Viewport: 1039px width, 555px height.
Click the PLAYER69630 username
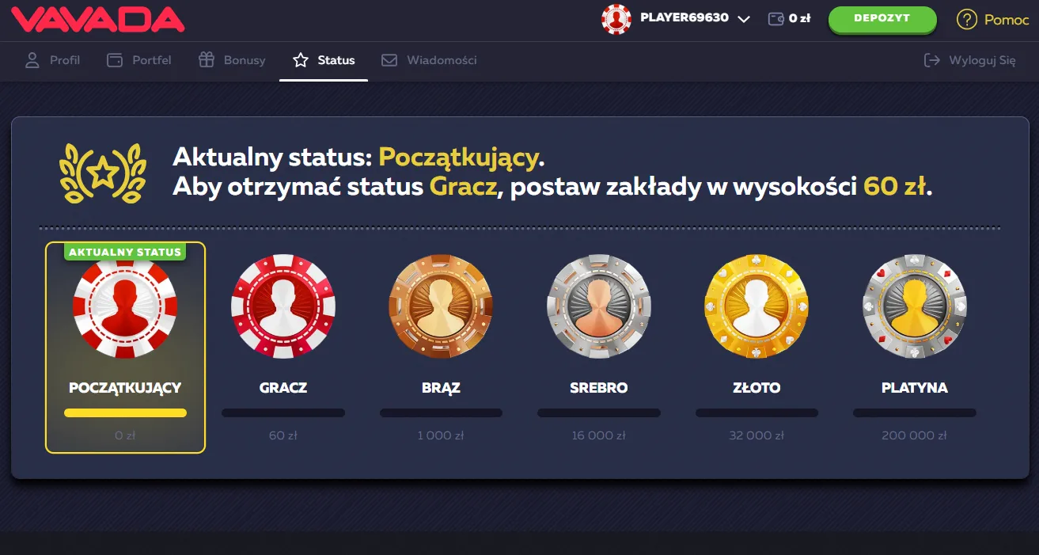(x=684, y=17)
